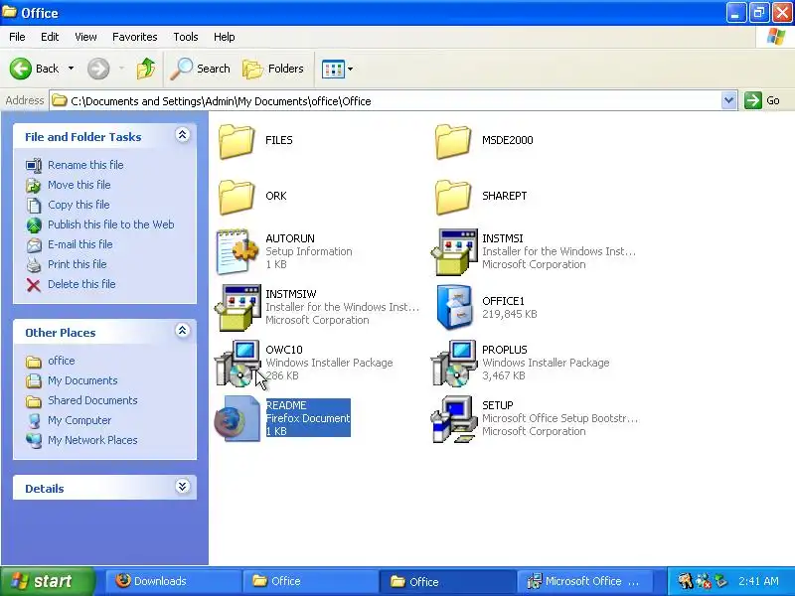The width and height of the screenshot is (795, 596).
Task: Click the Go button
Action: click(x=762, y=100)
